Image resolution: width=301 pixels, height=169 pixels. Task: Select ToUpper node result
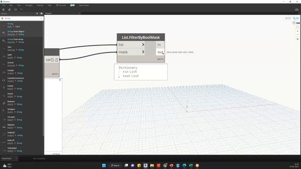click(22, 111)
